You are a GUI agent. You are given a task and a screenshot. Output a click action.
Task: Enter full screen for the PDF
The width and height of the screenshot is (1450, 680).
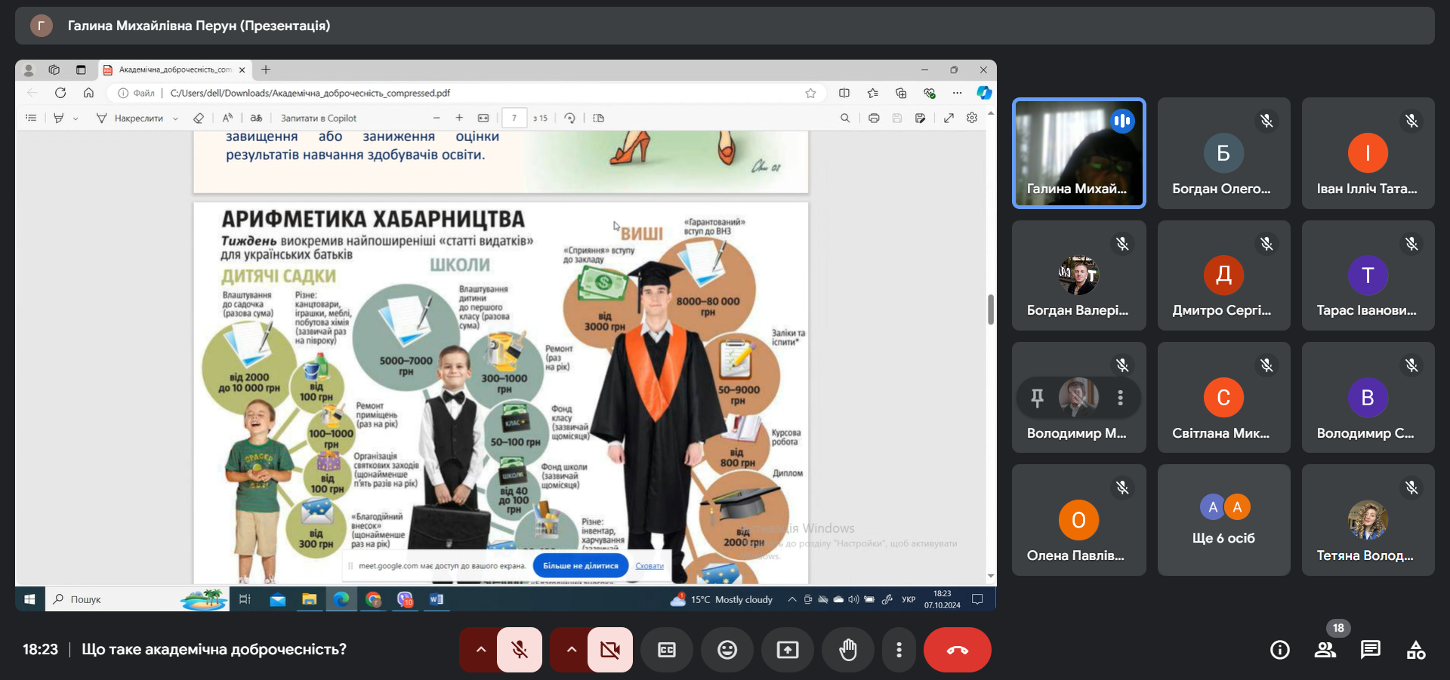coord(949,118)
